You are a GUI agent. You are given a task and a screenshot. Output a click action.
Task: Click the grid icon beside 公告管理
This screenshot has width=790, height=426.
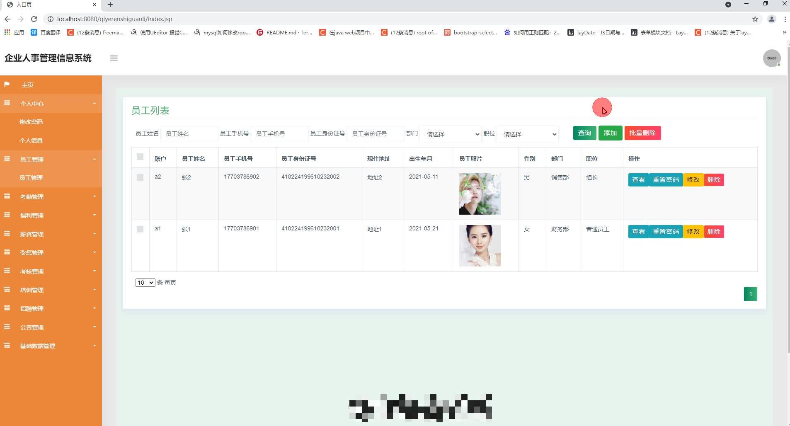(x=7, y=327)
